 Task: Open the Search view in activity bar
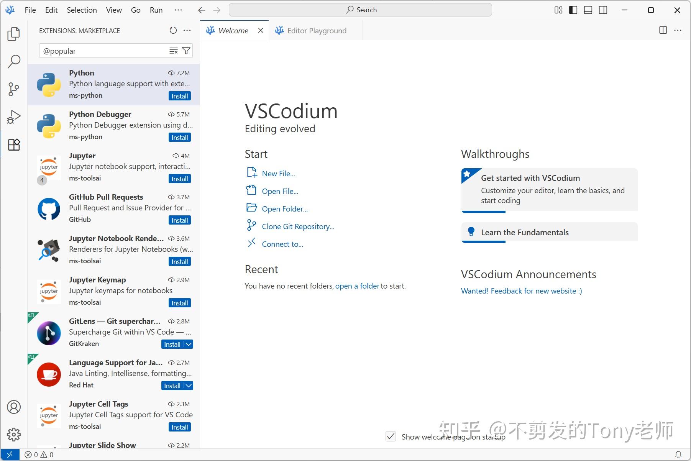pos(14,61)
